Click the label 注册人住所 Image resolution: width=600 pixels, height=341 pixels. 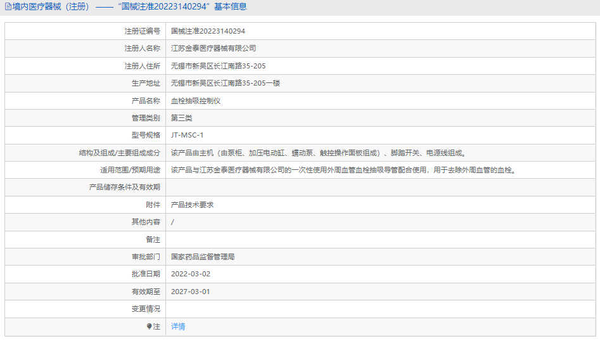click(x=143, y=66)
